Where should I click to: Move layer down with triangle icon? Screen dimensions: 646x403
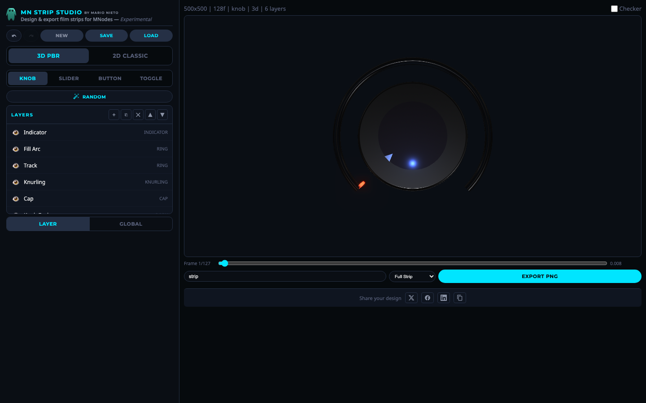pyautogui.click(x=162, y=115)
